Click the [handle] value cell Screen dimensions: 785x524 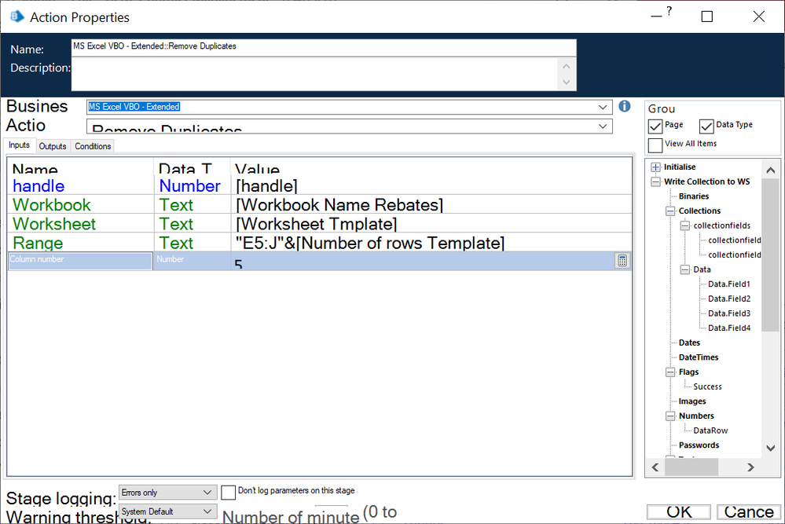431,186
